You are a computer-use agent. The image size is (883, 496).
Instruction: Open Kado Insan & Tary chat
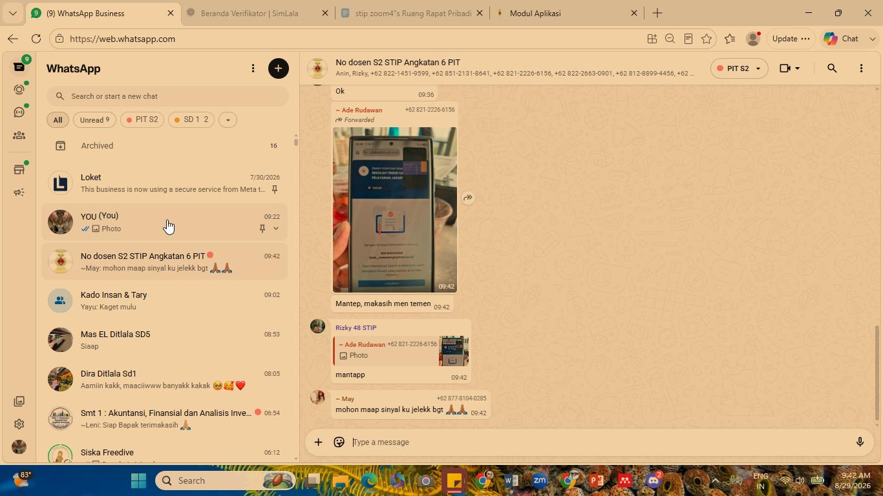pos(164,301)
